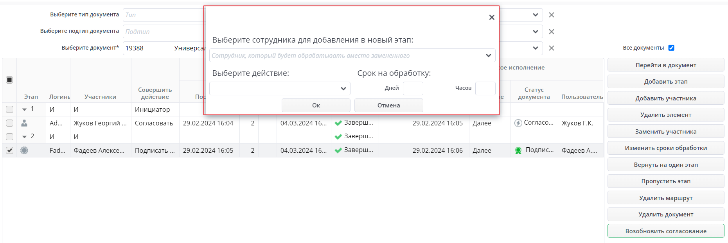
Task: Click the Часов input field
Action: click(x=485, y=88)
